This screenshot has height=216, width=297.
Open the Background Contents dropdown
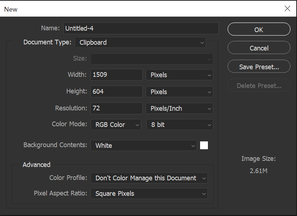point(144,146)
